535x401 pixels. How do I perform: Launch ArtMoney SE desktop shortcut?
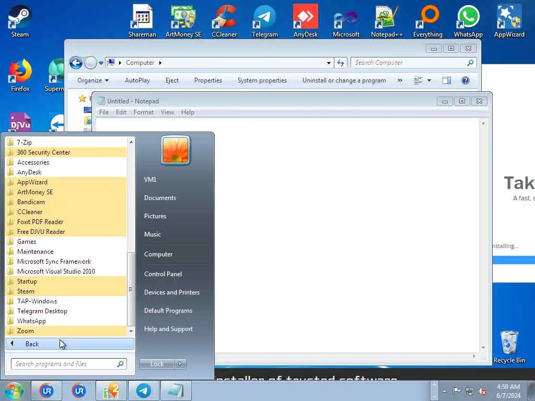(183, 20)
